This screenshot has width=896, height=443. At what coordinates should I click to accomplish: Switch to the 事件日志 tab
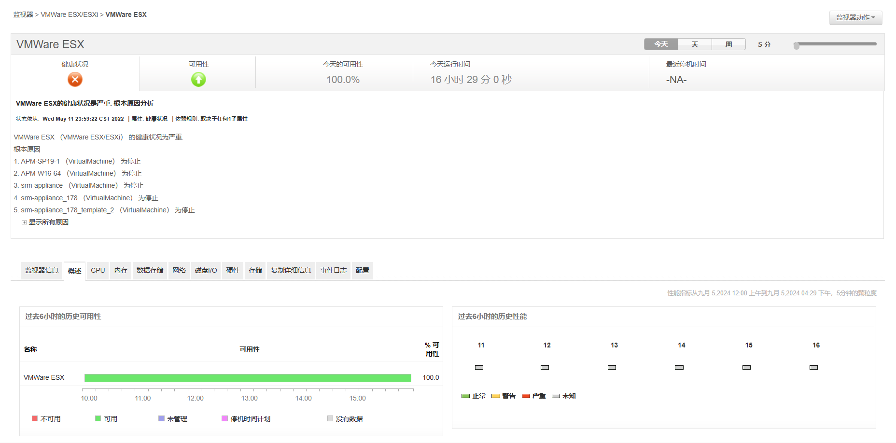tap(333, 270)
